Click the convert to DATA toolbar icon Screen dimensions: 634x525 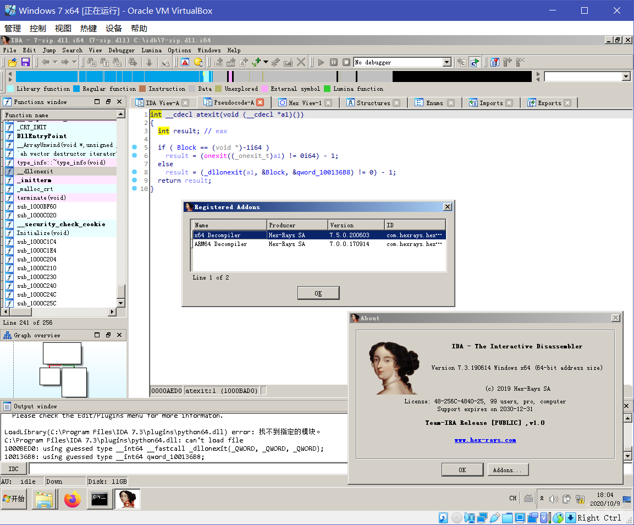pos(231,62)
